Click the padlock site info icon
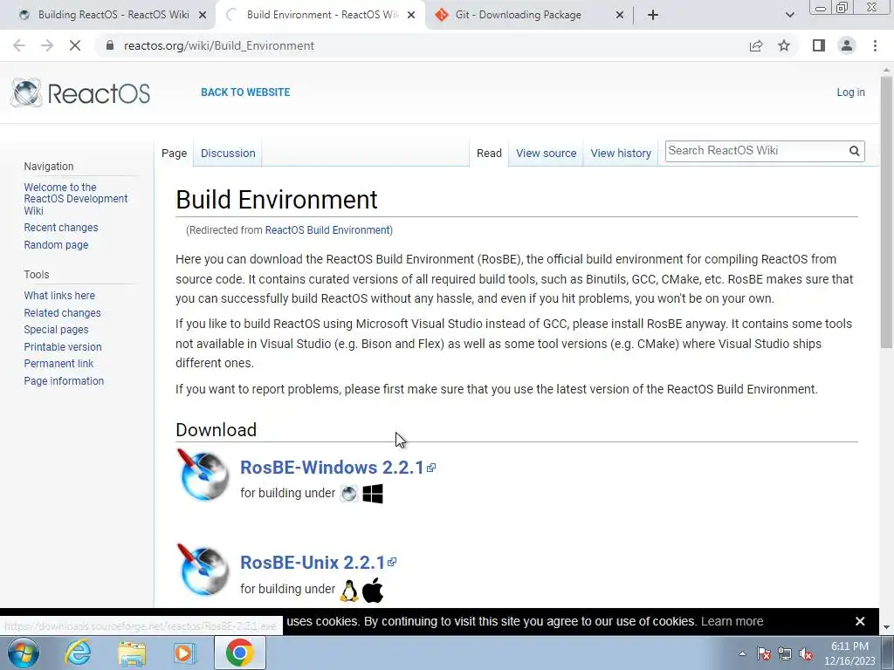 pyautogui.click(x=110, y=45)
